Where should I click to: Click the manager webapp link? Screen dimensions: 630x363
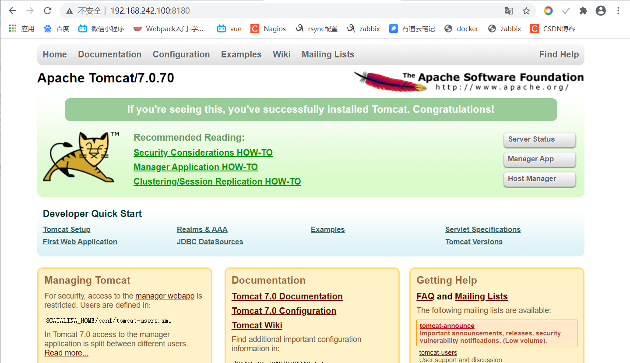pyautogui.click(x=165, y=296)
